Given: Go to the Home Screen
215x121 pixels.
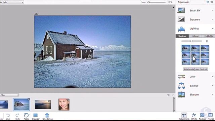Looking at the screenshot, I should [x=47, y=116].
